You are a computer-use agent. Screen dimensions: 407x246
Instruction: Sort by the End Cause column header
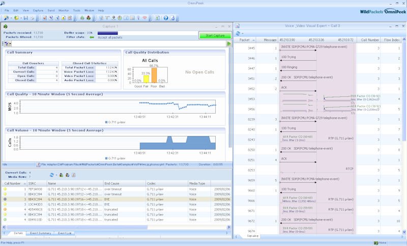(x=124, y=183)
